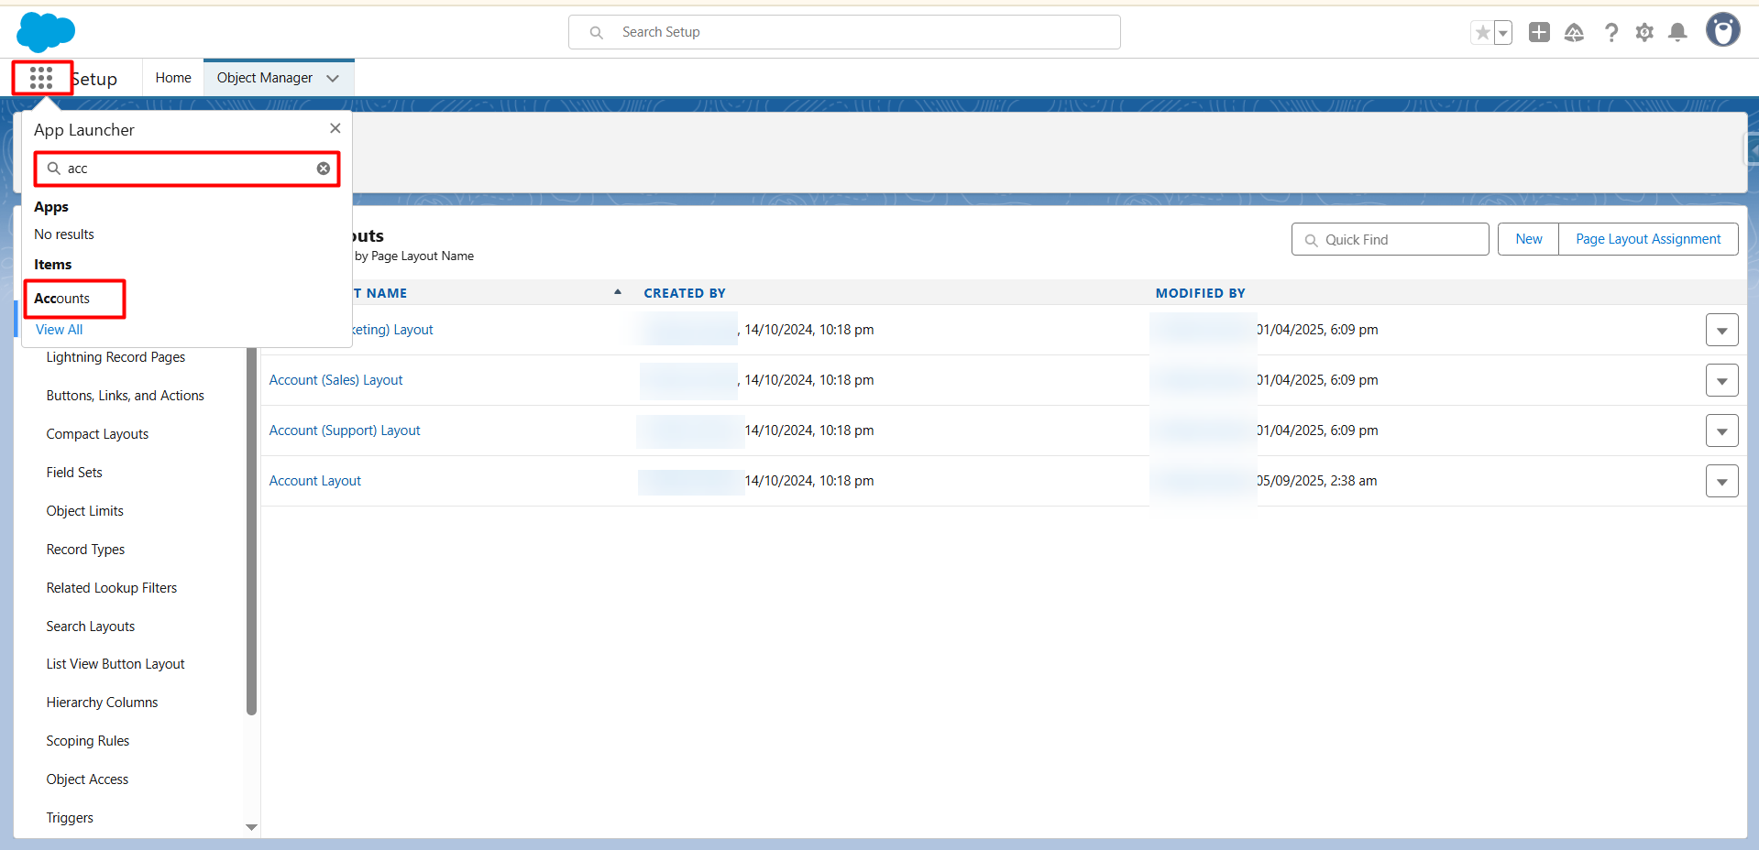The image size is (1759, 850).
Task: Open the Trailhead guidance icon
Action: click(x=1574, y=32)
